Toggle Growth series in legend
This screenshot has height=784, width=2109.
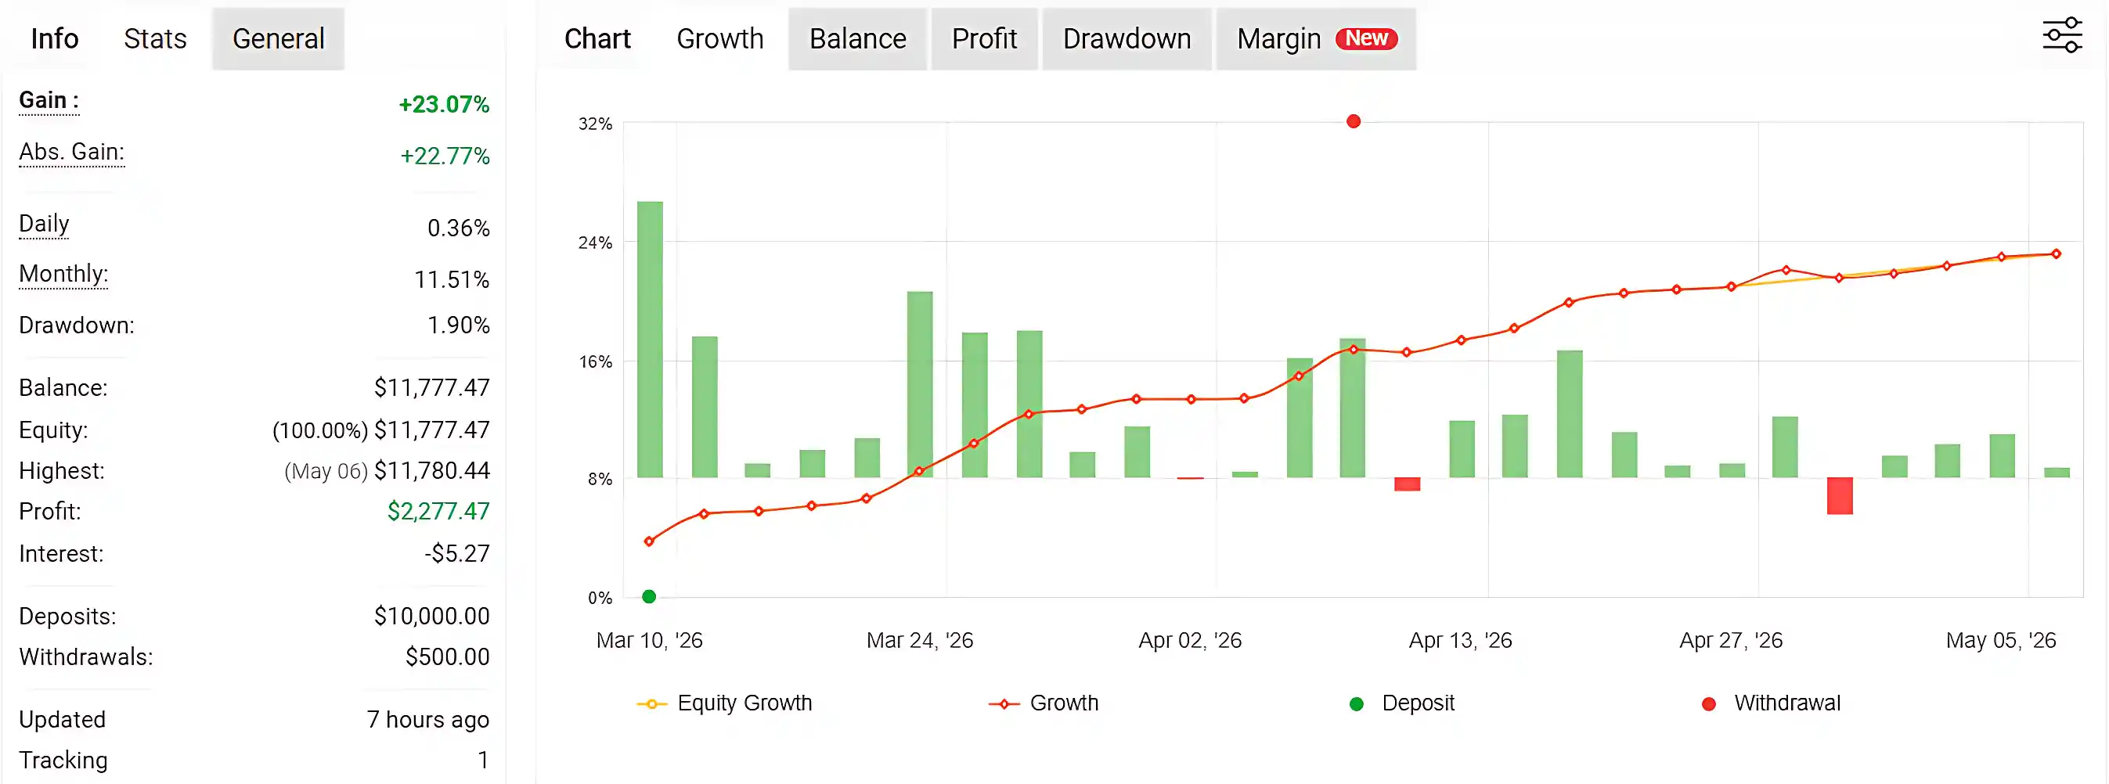1043,703
